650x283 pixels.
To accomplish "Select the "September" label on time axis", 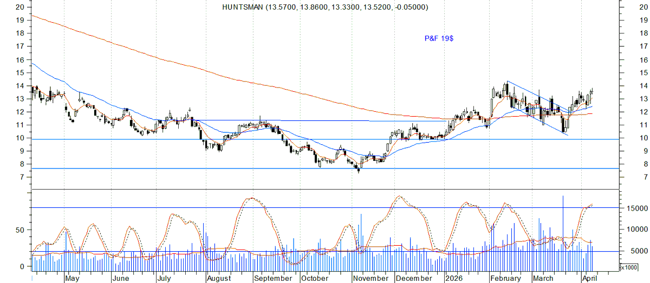I will 274,279.
